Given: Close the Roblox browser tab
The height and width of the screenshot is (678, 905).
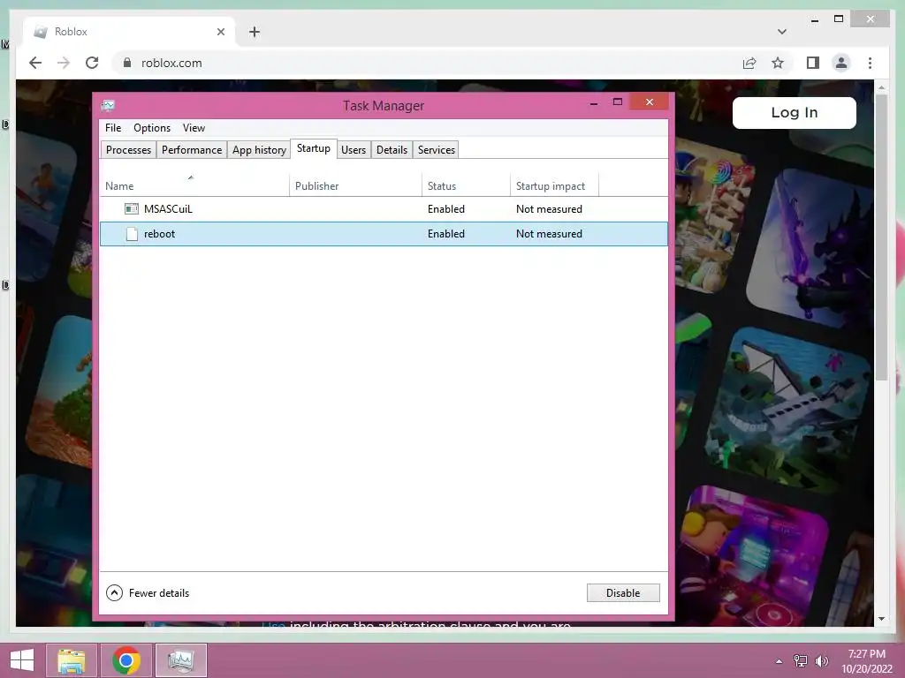Looking at the screenshot, I should tap(220, 32).
